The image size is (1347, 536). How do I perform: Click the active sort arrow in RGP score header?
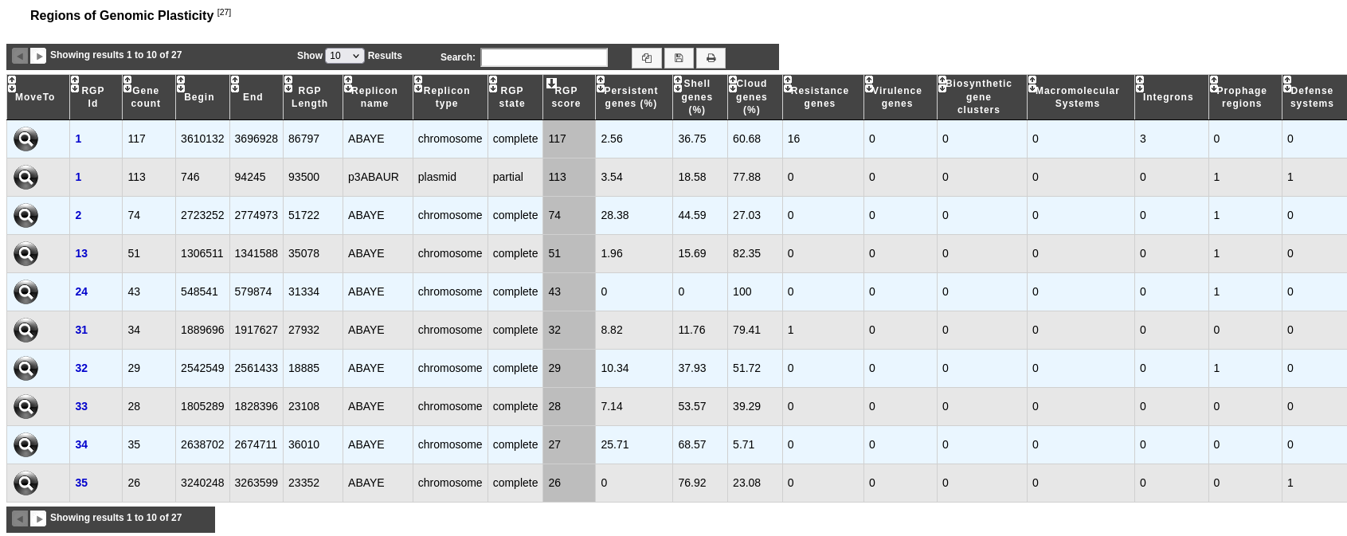tap(551, 83)
